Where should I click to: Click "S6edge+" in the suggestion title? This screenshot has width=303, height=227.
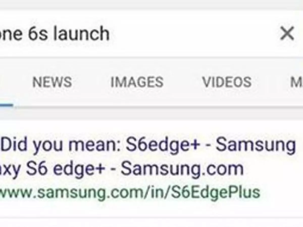(163, 145)
